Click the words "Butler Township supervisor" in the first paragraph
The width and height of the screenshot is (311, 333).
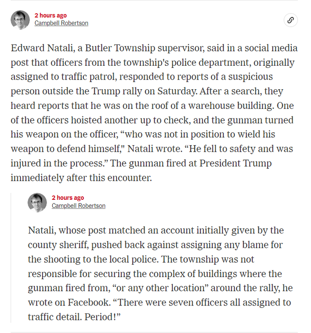124,48
